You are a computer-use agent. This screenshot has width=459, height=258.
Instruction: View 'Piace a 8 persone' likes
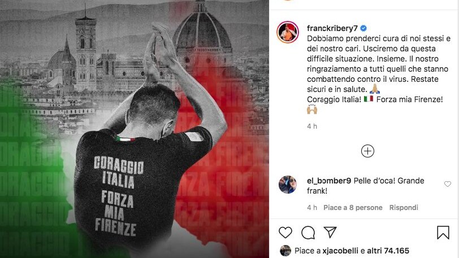(353, 208)
